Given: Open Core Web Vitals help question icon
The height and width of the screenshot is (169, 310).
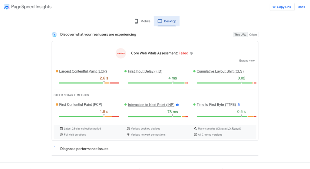Looking at the screenshot, I should pyautogui.click(x=191, y=53).
